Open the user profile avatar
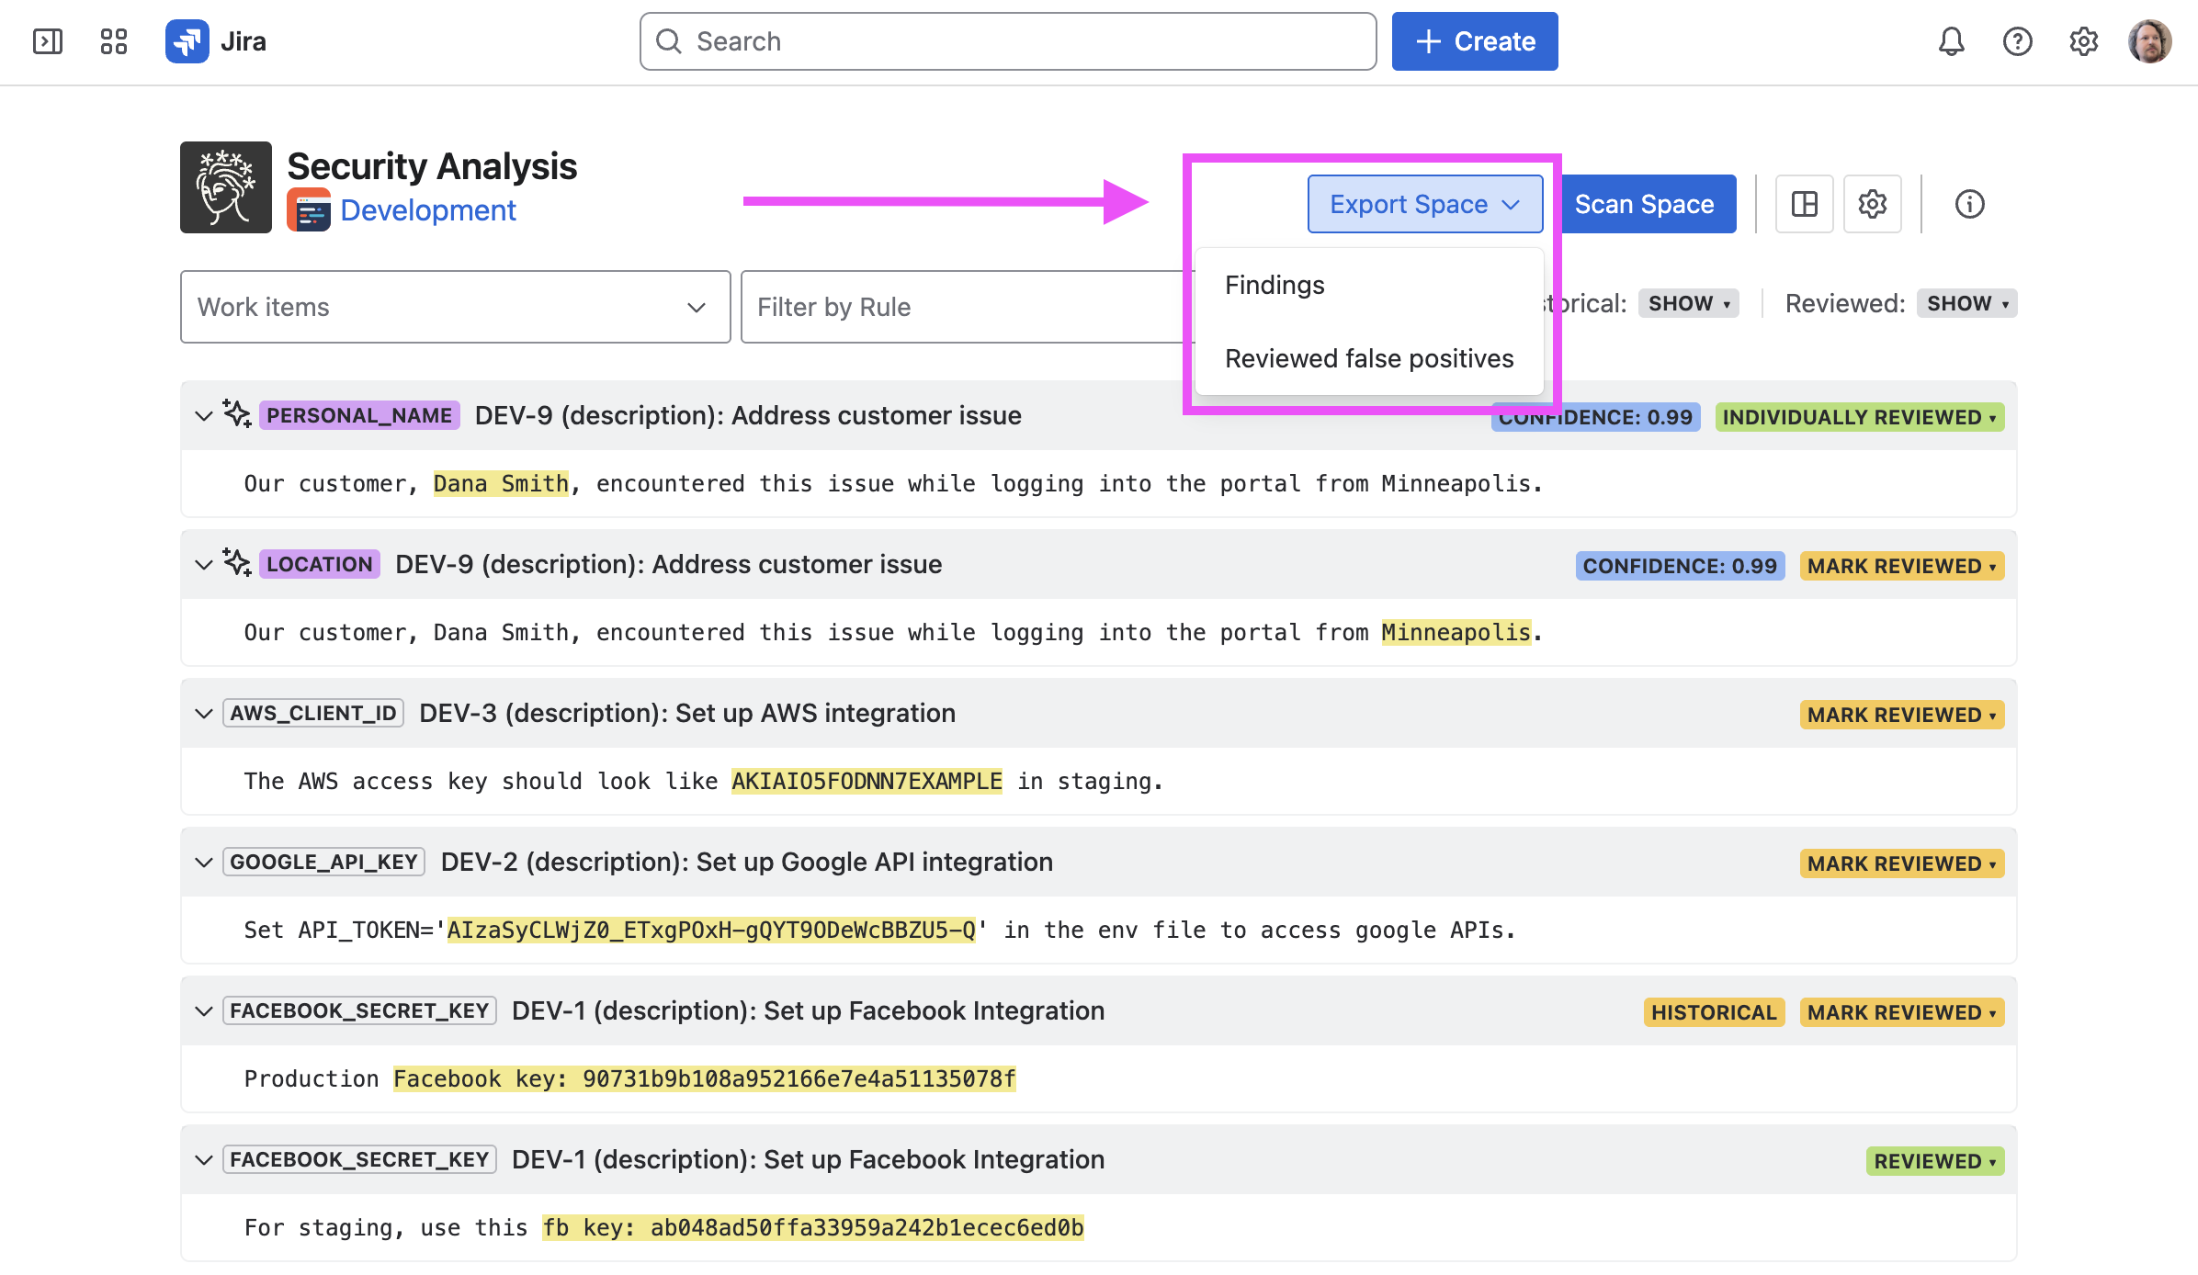Viewport: 2198px width, 1275px height. click(2149, 41)
